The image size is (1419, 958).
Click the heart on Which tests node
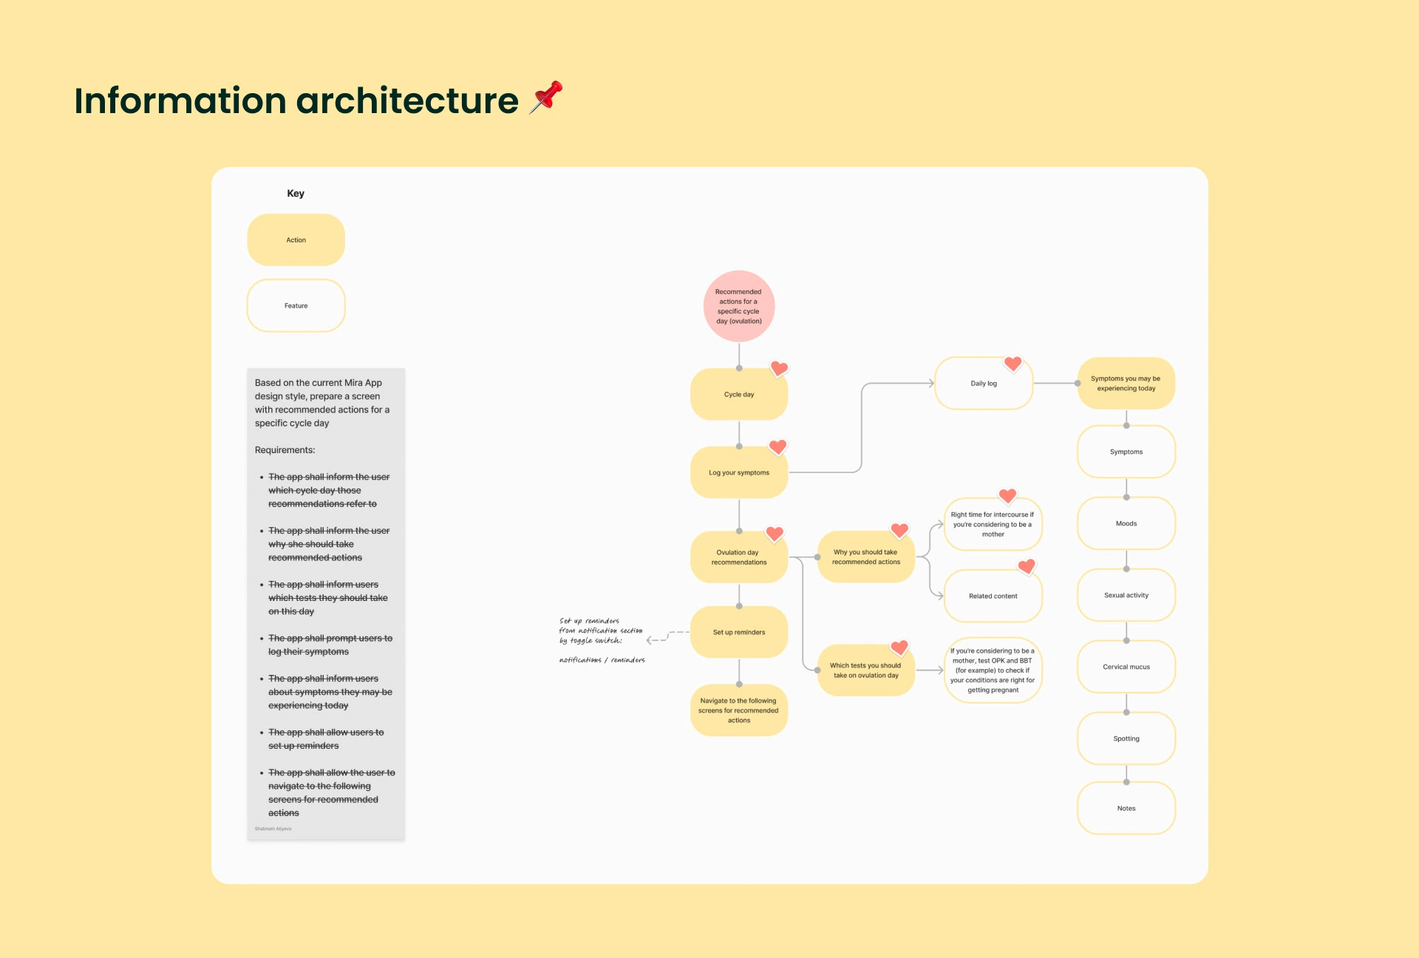899,648
